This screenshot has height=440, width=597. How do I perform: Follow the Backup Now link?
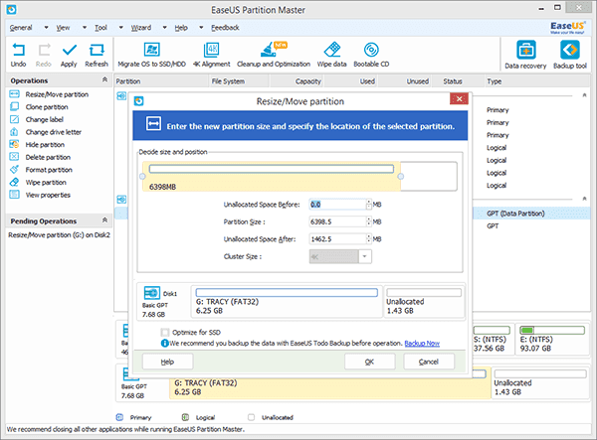pyautogui.click(x=422, y=343)
